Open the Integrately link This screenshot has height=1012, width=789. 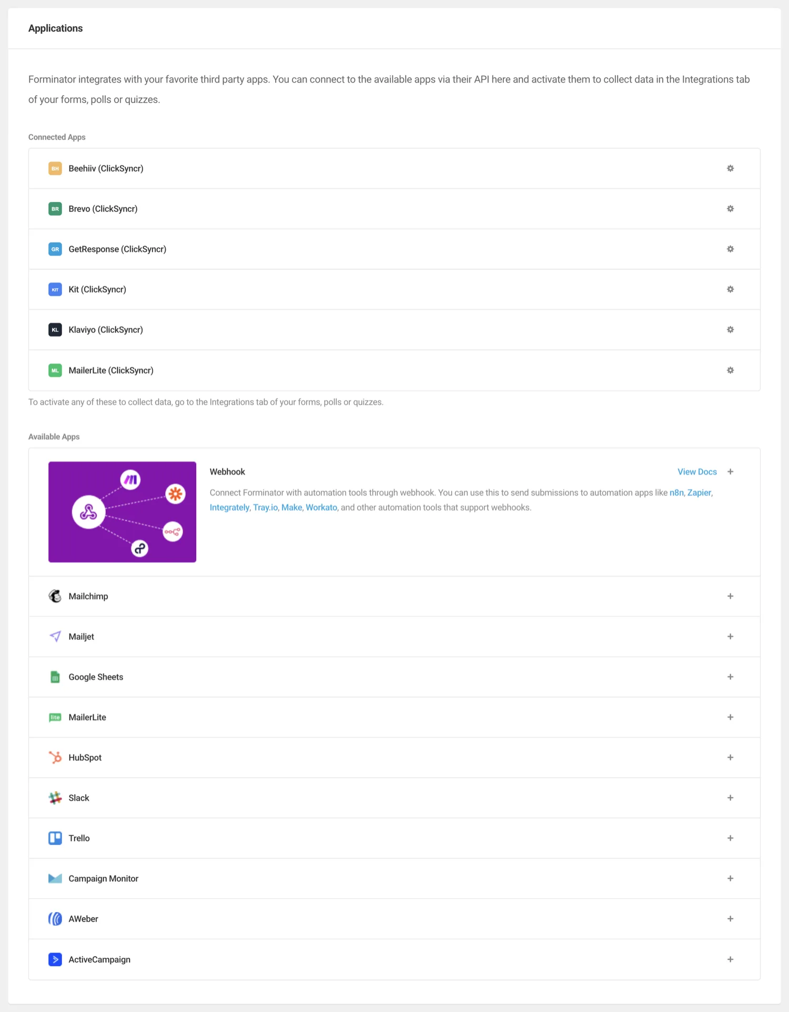229,508
